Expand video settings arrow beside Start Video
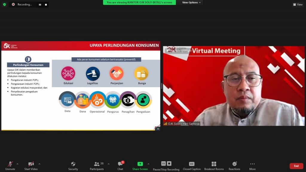This screenshot has height=172, width=306. tap(39, 164)
